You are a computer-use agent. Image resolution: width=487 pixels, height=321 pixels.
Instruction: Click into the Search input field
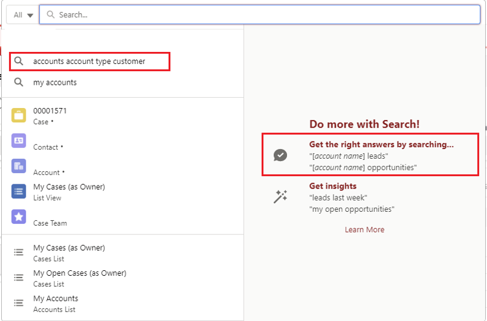260,14
